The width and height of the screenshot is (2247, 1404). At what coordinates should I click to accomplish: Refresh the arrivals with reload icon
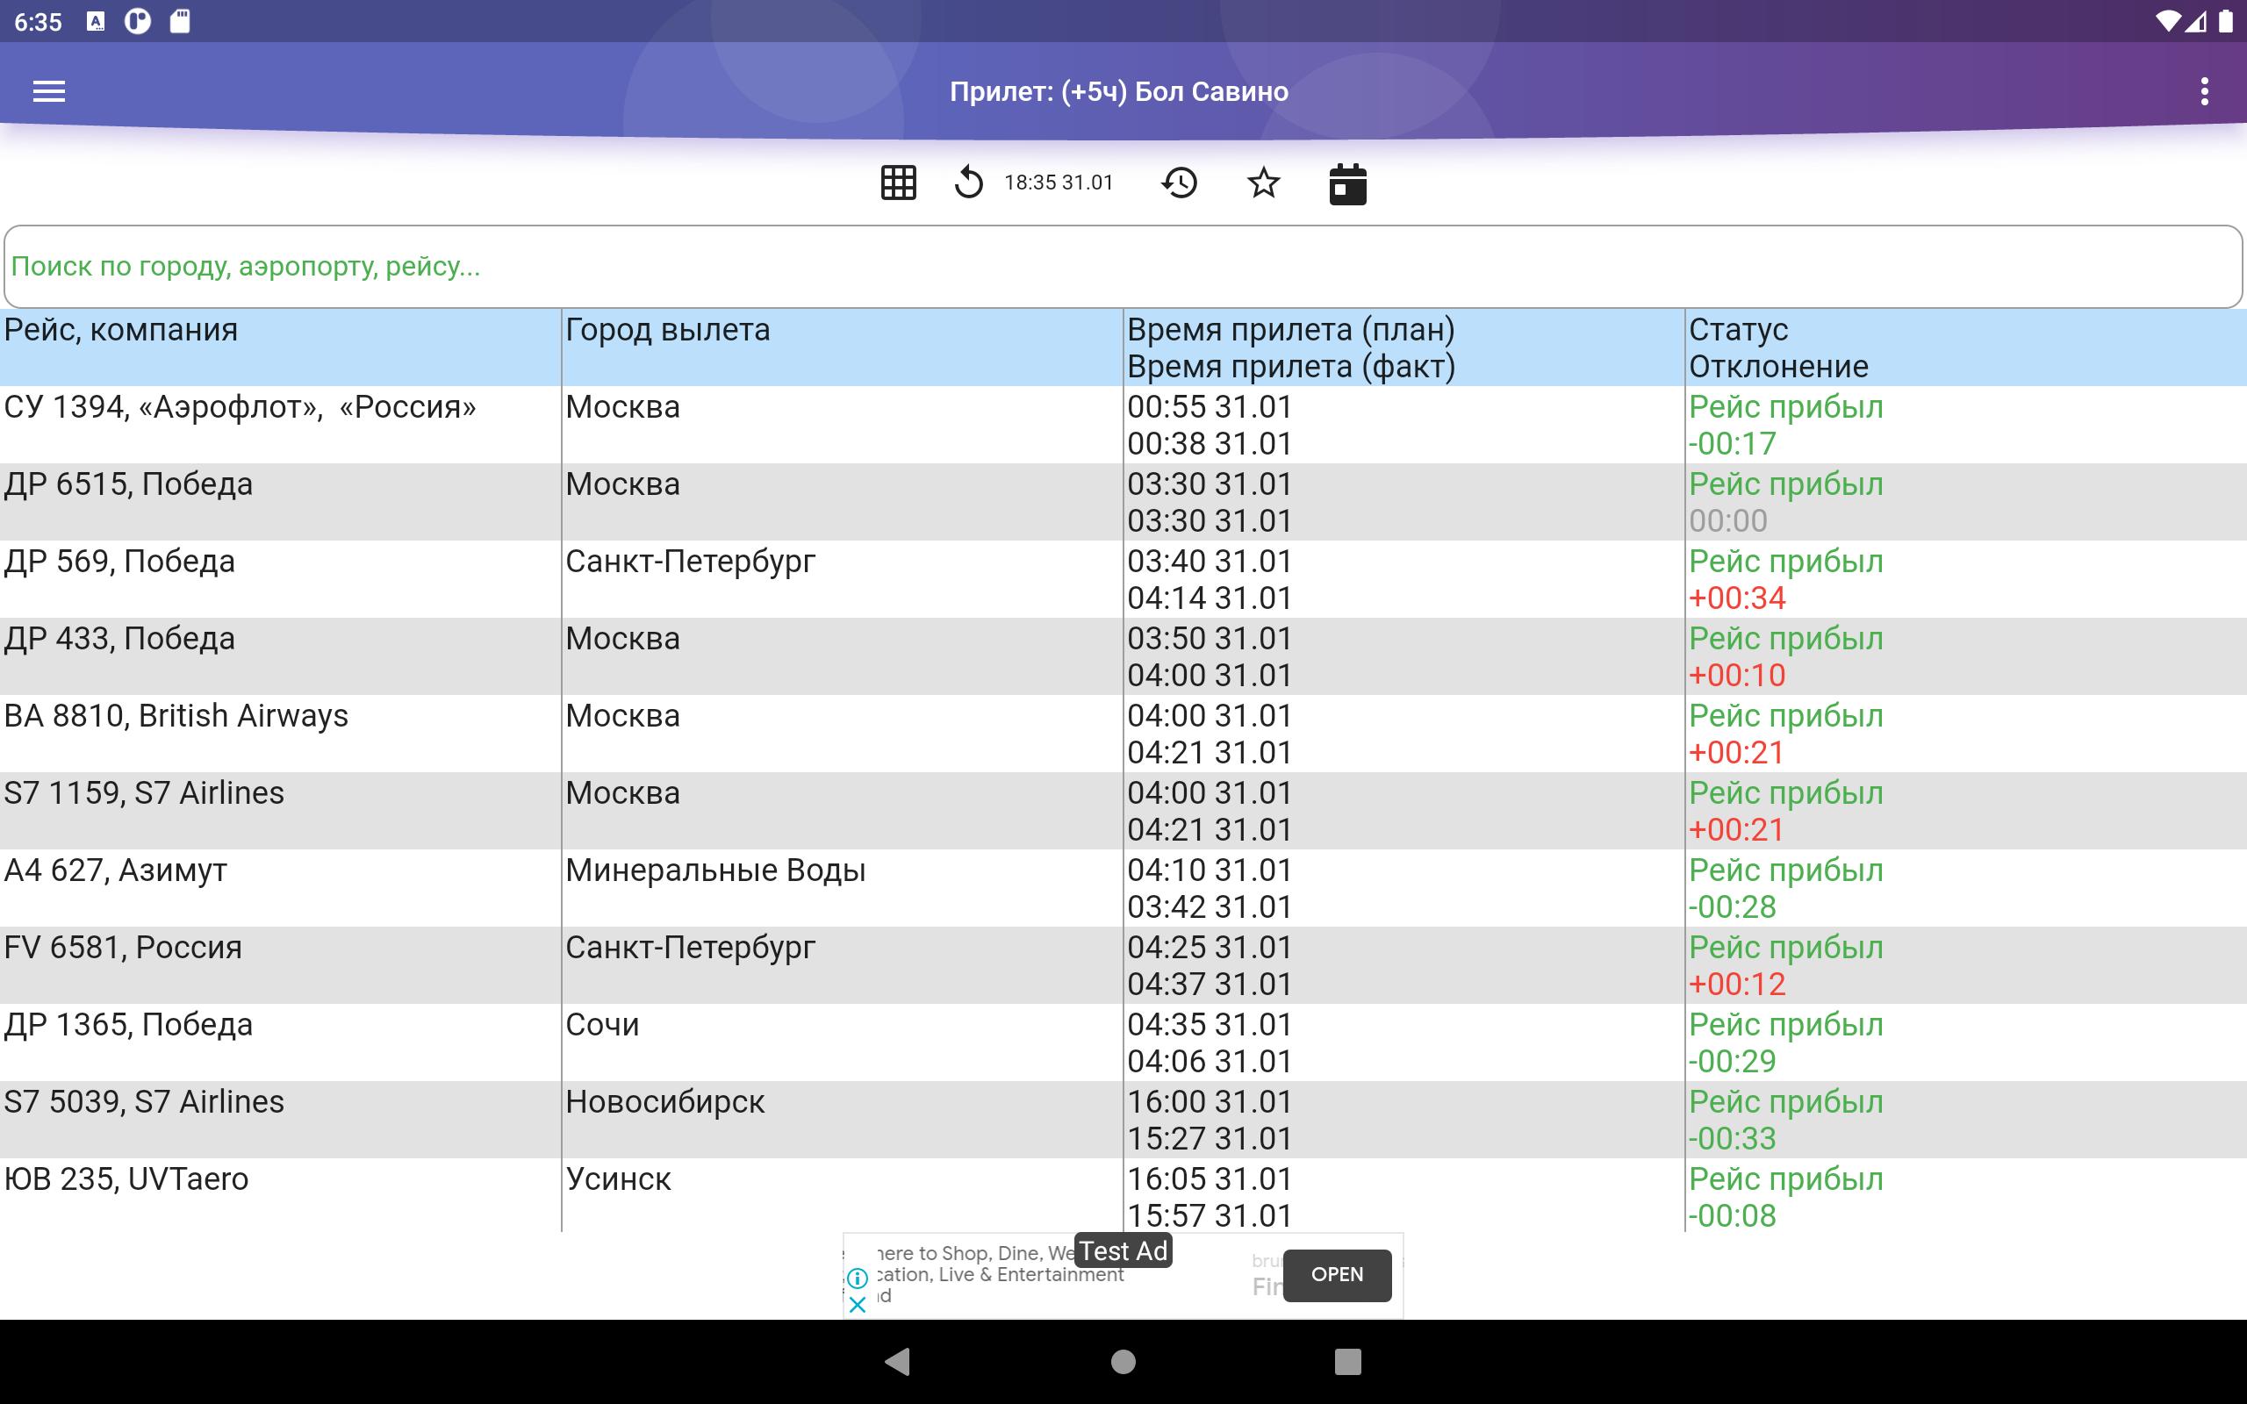(968, 183)
